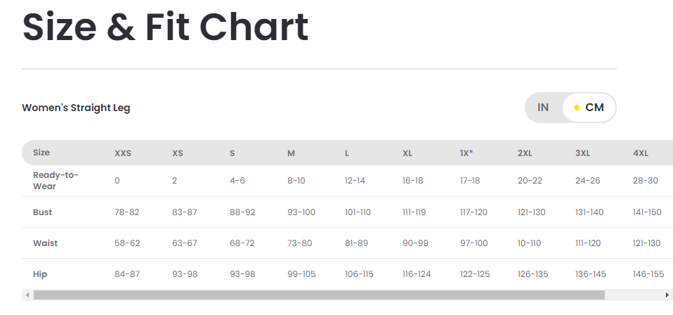This screenshot has height=315, width=673.
Task: Click the XS size column header
Action: point(178,153)
